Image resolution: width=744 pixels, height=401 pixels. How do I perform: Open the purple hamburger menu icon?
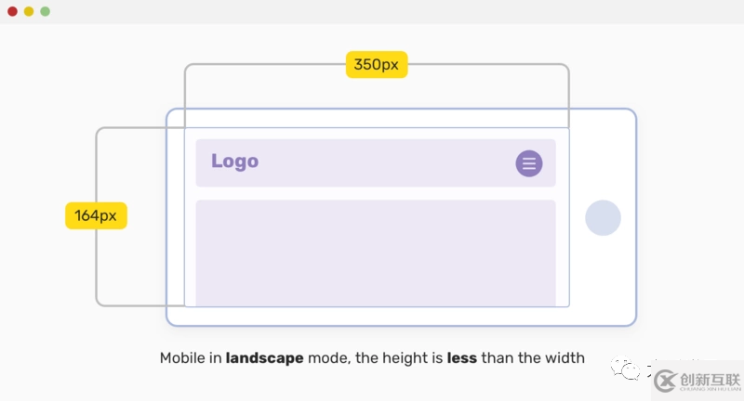[x=529, y=163]
